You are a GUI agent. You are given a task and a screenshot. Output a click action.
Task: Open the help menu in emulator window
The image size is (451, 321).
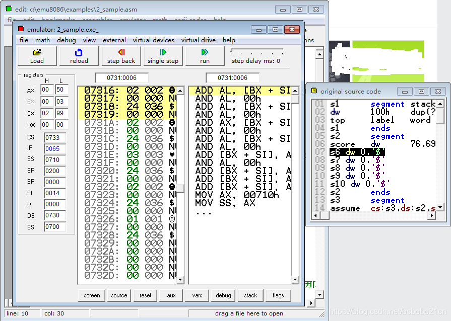(229, 40)
